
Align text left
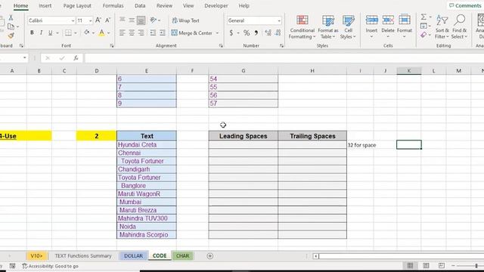point(123,32)
